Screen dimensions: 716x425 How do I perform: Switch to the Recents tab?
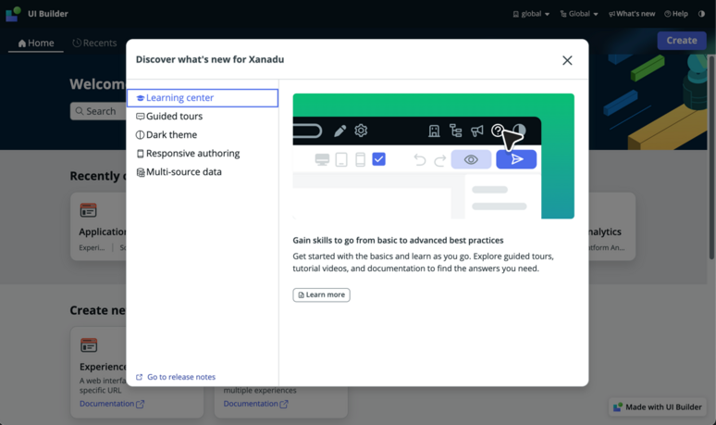pos(94,43)
